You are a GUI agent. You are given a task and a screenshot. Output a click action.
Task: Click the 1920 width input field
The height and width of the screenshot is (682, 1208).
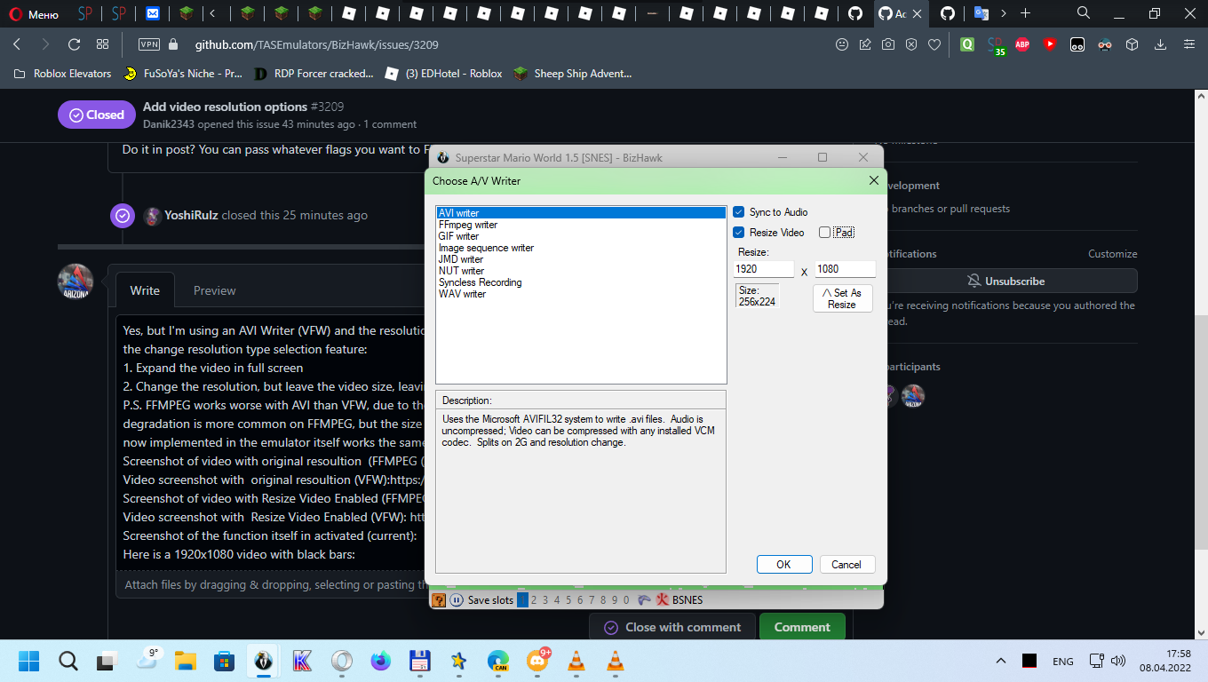(762, 268)
